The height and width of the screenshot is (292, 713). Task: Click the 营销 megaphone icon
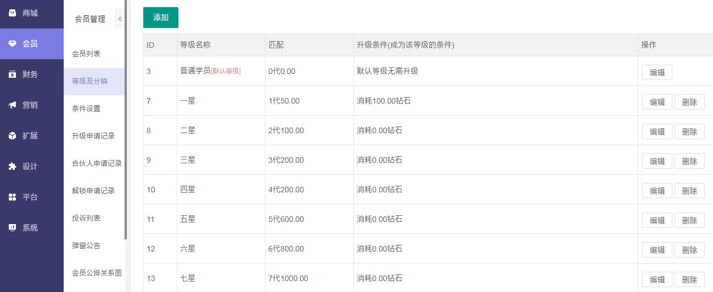click(12, 105)
